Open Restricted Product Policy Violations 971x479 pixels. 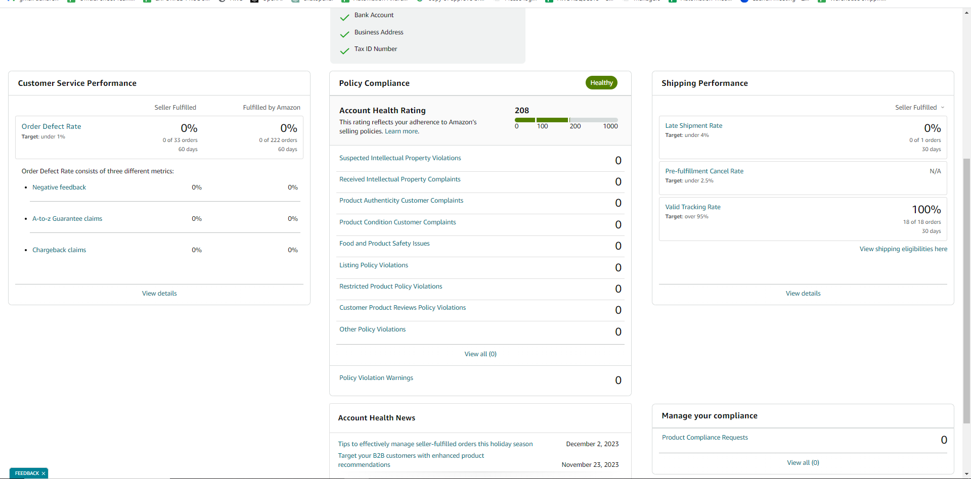390,286
